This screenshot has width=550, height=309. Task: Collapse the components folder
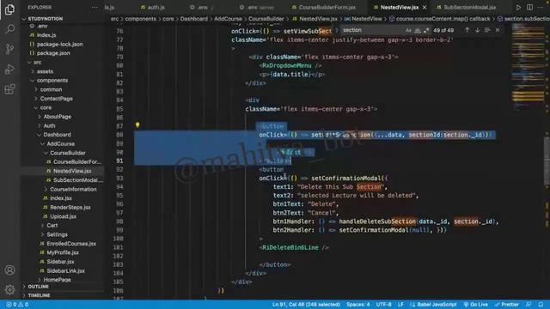point(52,81)
